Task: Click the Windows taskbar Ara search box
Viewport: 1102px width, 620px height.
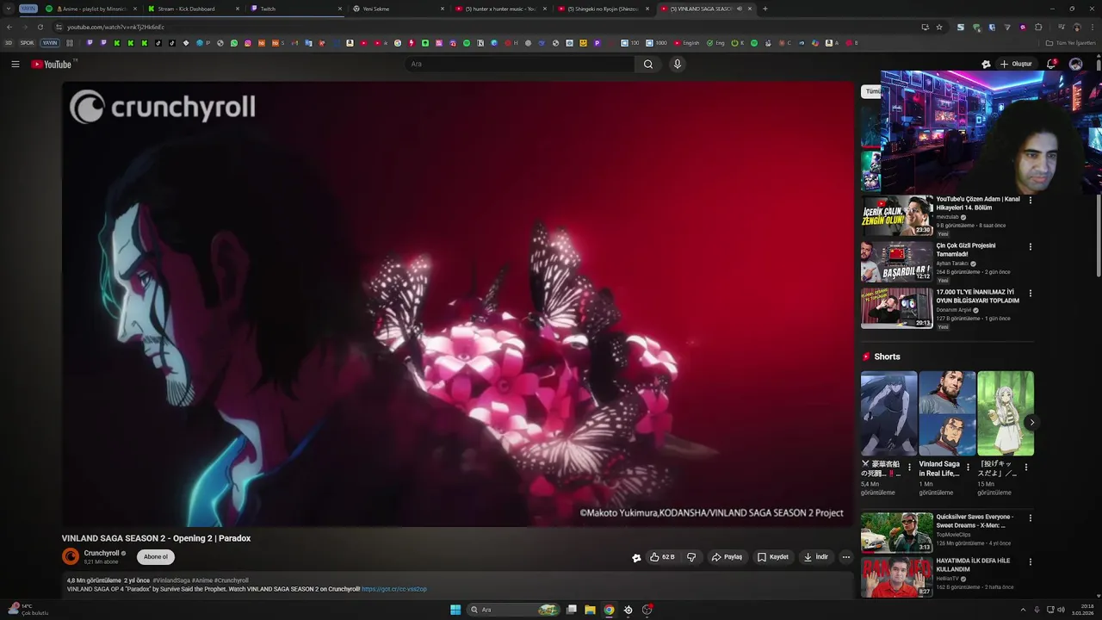Action: tap(512, 610)
